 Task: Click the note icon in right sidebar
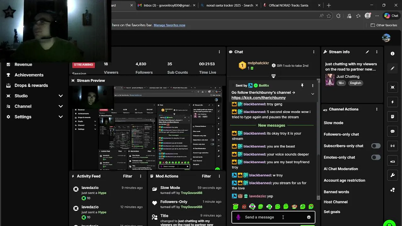click(x=393, y=116)
